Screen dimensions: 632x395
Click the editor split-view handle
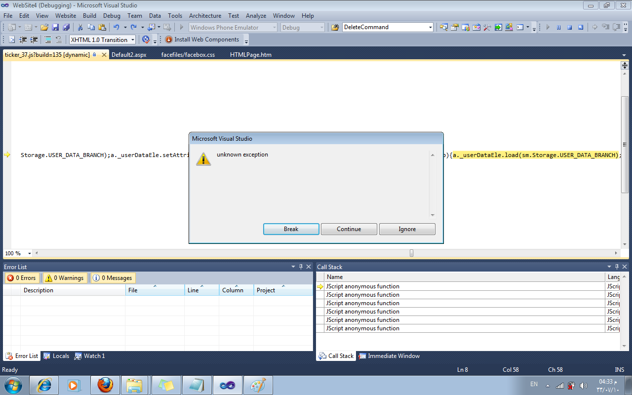(625, 65)
